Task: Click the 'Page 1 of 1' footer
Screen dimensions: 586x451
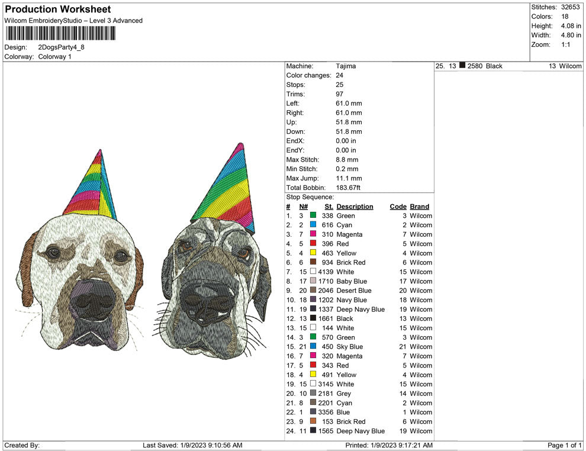Action: click(x=564, y=445)
